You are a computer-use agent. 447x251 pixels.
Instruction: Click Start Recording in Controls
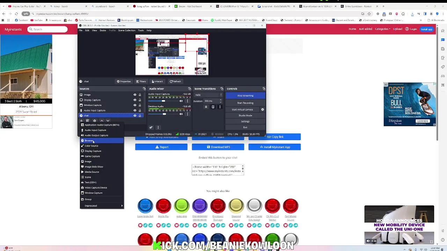pyautogui.click(x=245, y=103)
